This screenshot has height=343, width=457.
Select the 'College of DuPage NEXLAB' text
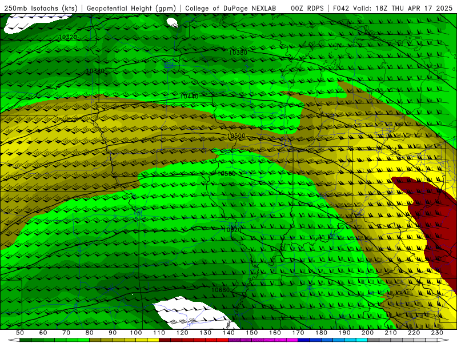[230, 9]
